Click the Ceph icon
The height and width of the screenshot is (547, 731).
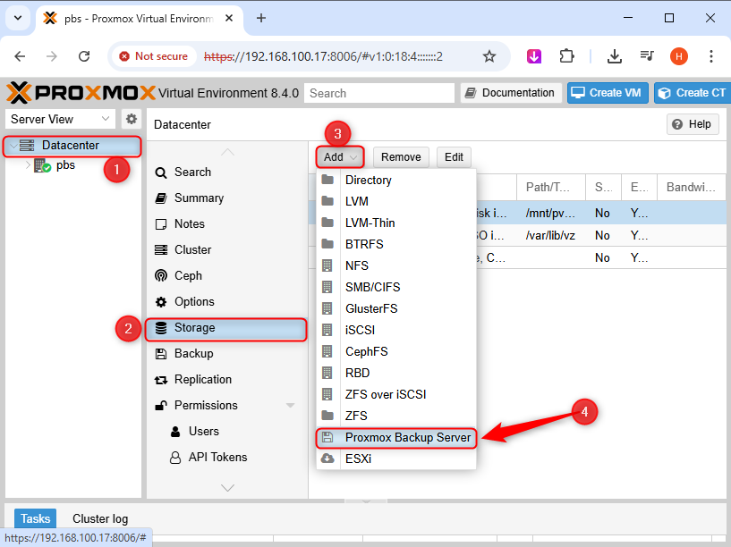(x=161, y=276)
